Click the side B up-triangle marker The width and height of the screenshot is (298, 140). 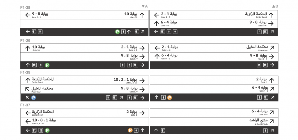274,6
